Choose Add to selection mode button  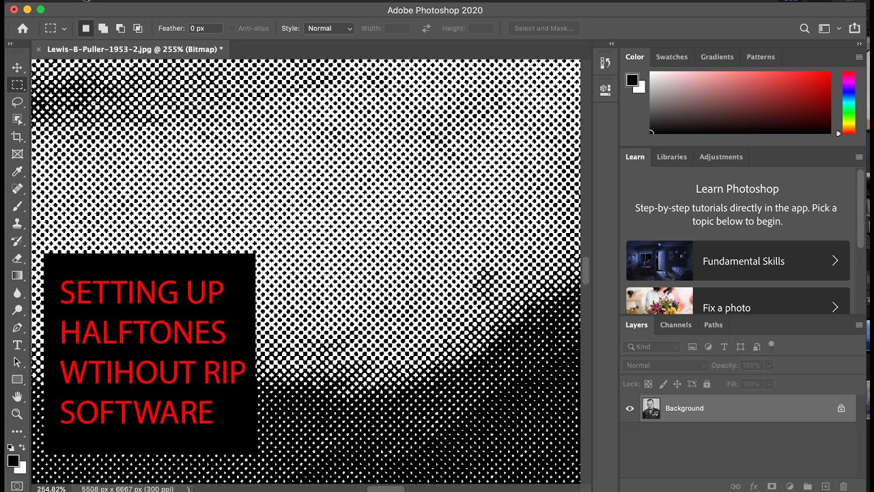(103, 28)
